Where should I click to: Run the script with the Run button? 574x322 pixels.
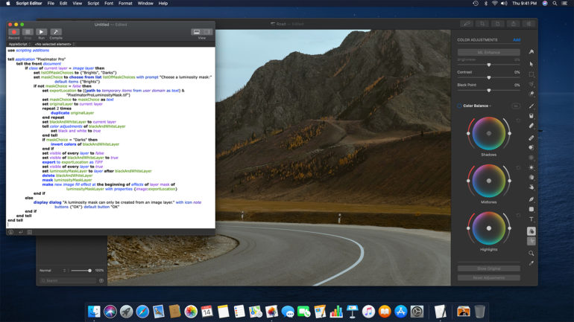[x=41, y=32]
